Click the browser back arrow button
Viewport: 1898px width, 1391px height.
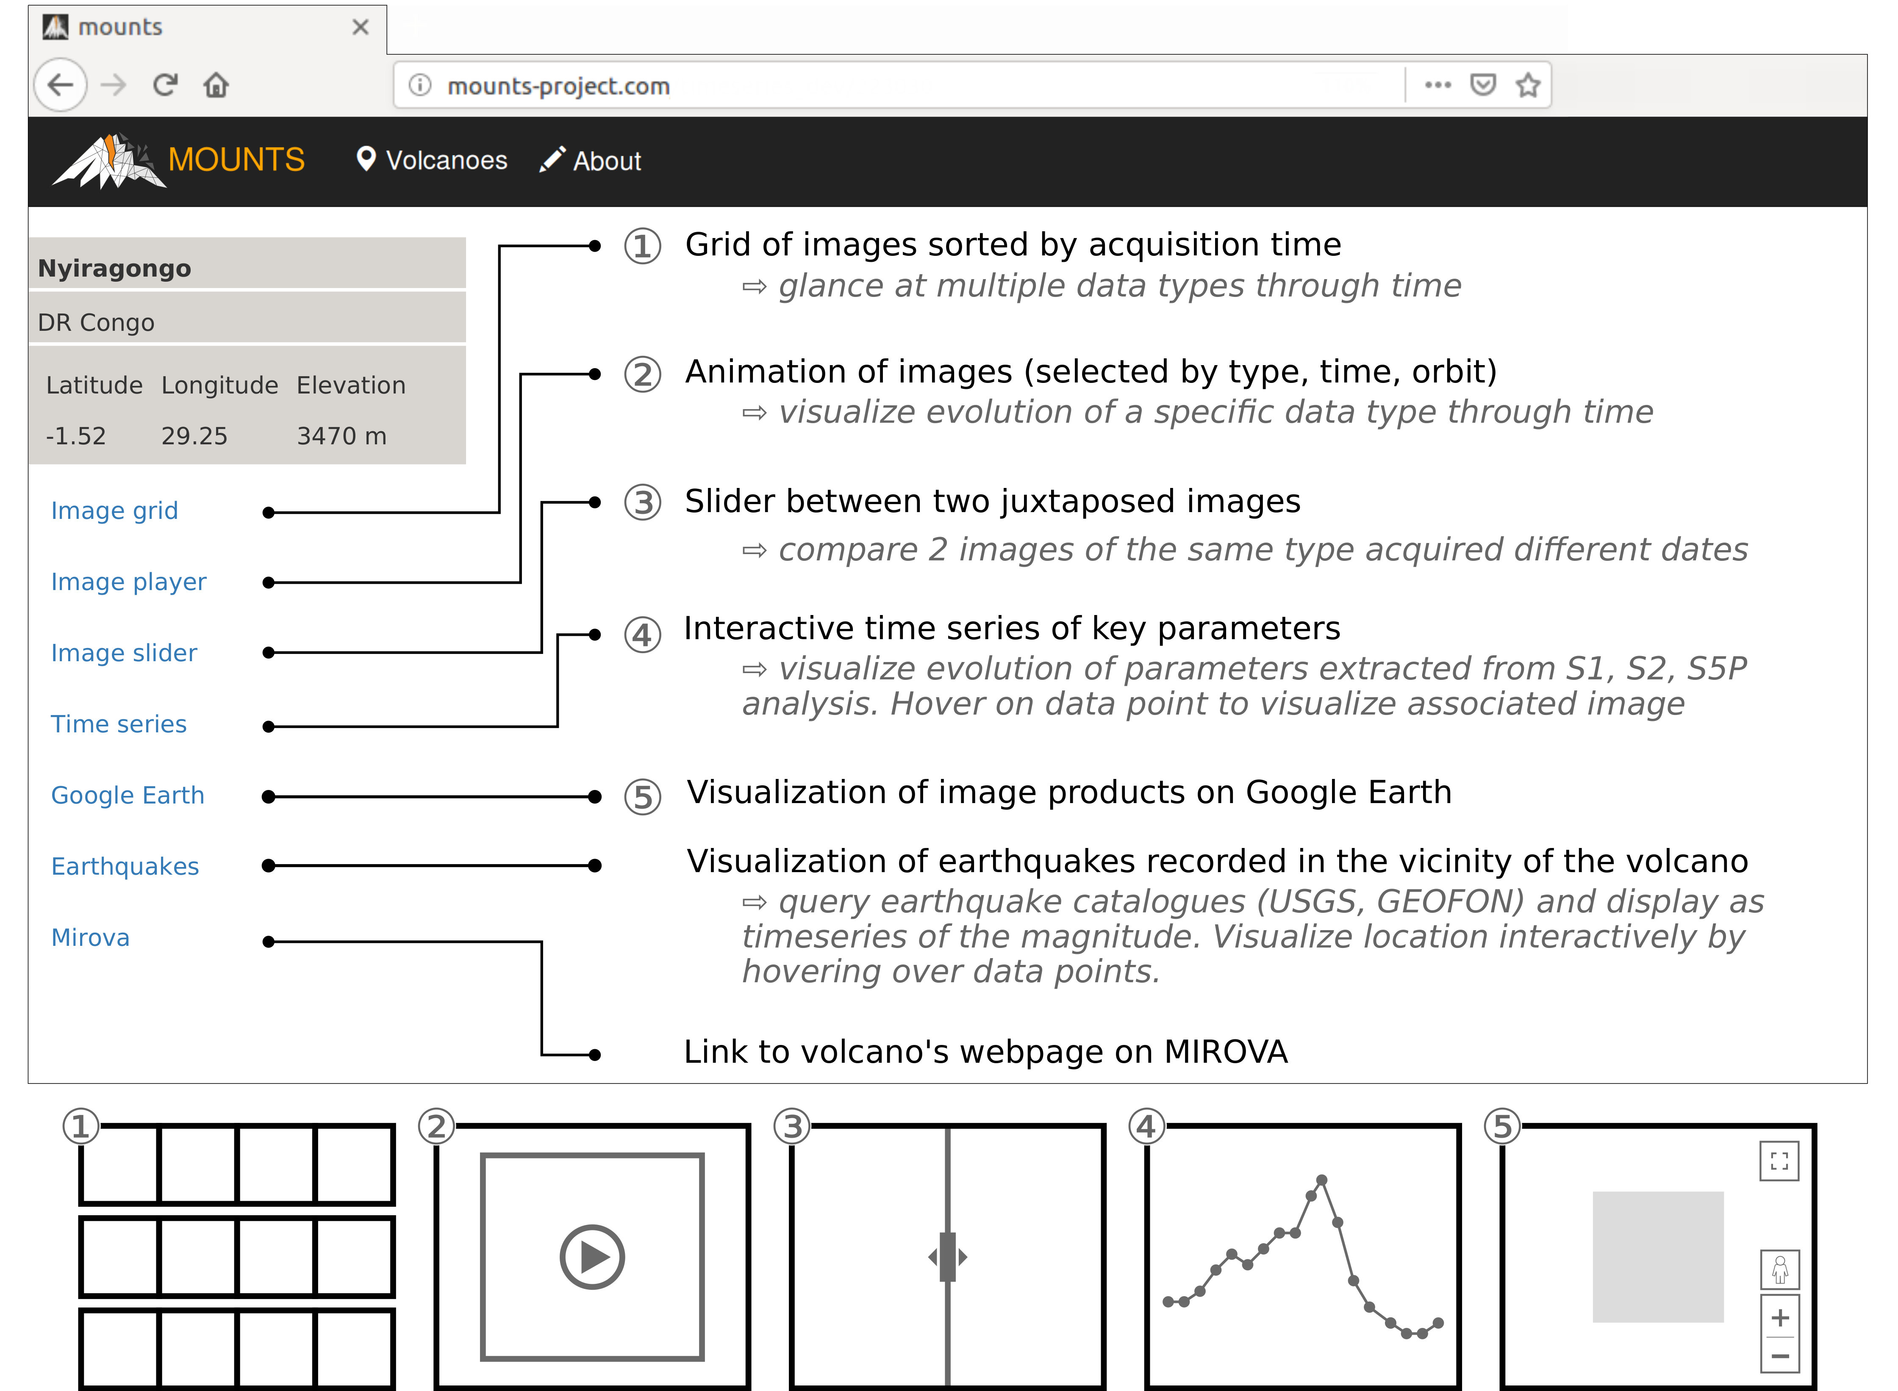(60, 85)
